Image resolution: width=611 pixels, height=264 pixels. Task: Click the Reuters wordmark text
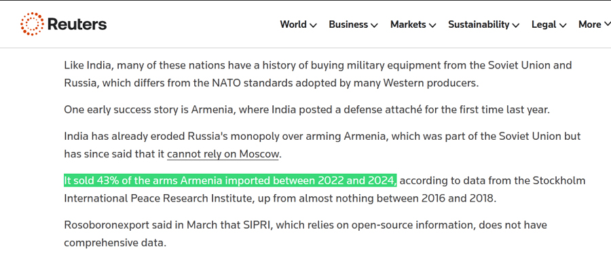tap(77, 24)
